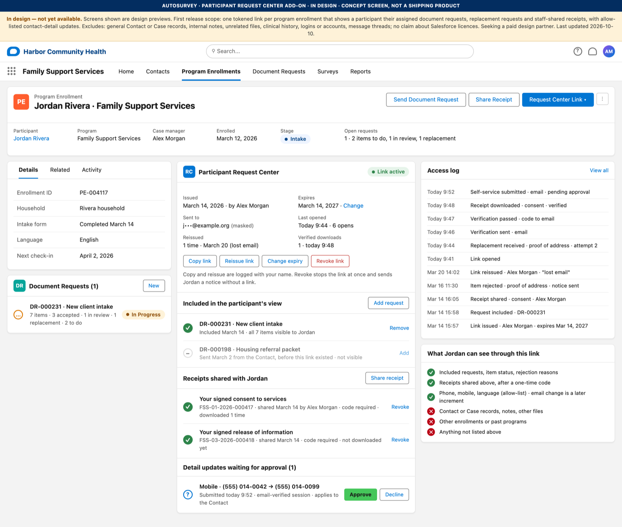The image size is (622, 527).
Task: Open the Document Requests nav item
Action: tap(279, 72)
